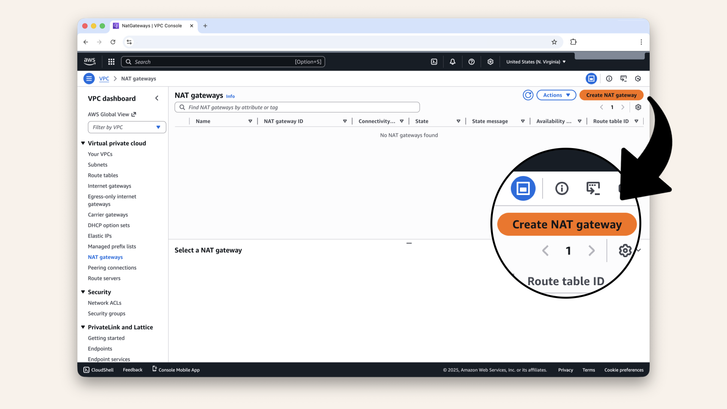Open the State column filter dropdown

459,121
